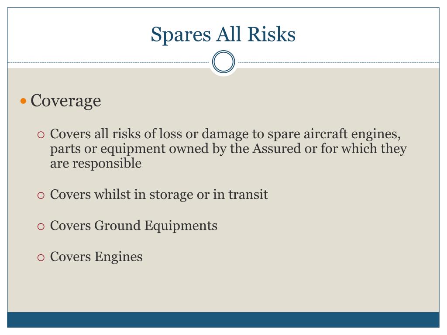This screenshot has width=447, height=335.
Task: Click the circle ornament below the title
Action: pyautogui.click(x=223, y=62)
